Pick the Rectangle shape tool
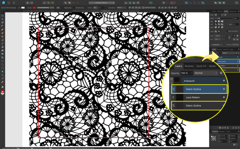 [2, 61]
